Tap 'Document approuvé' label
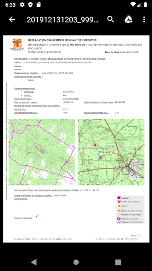The height and width of the screenshot is (271, 152). [23, 218]
